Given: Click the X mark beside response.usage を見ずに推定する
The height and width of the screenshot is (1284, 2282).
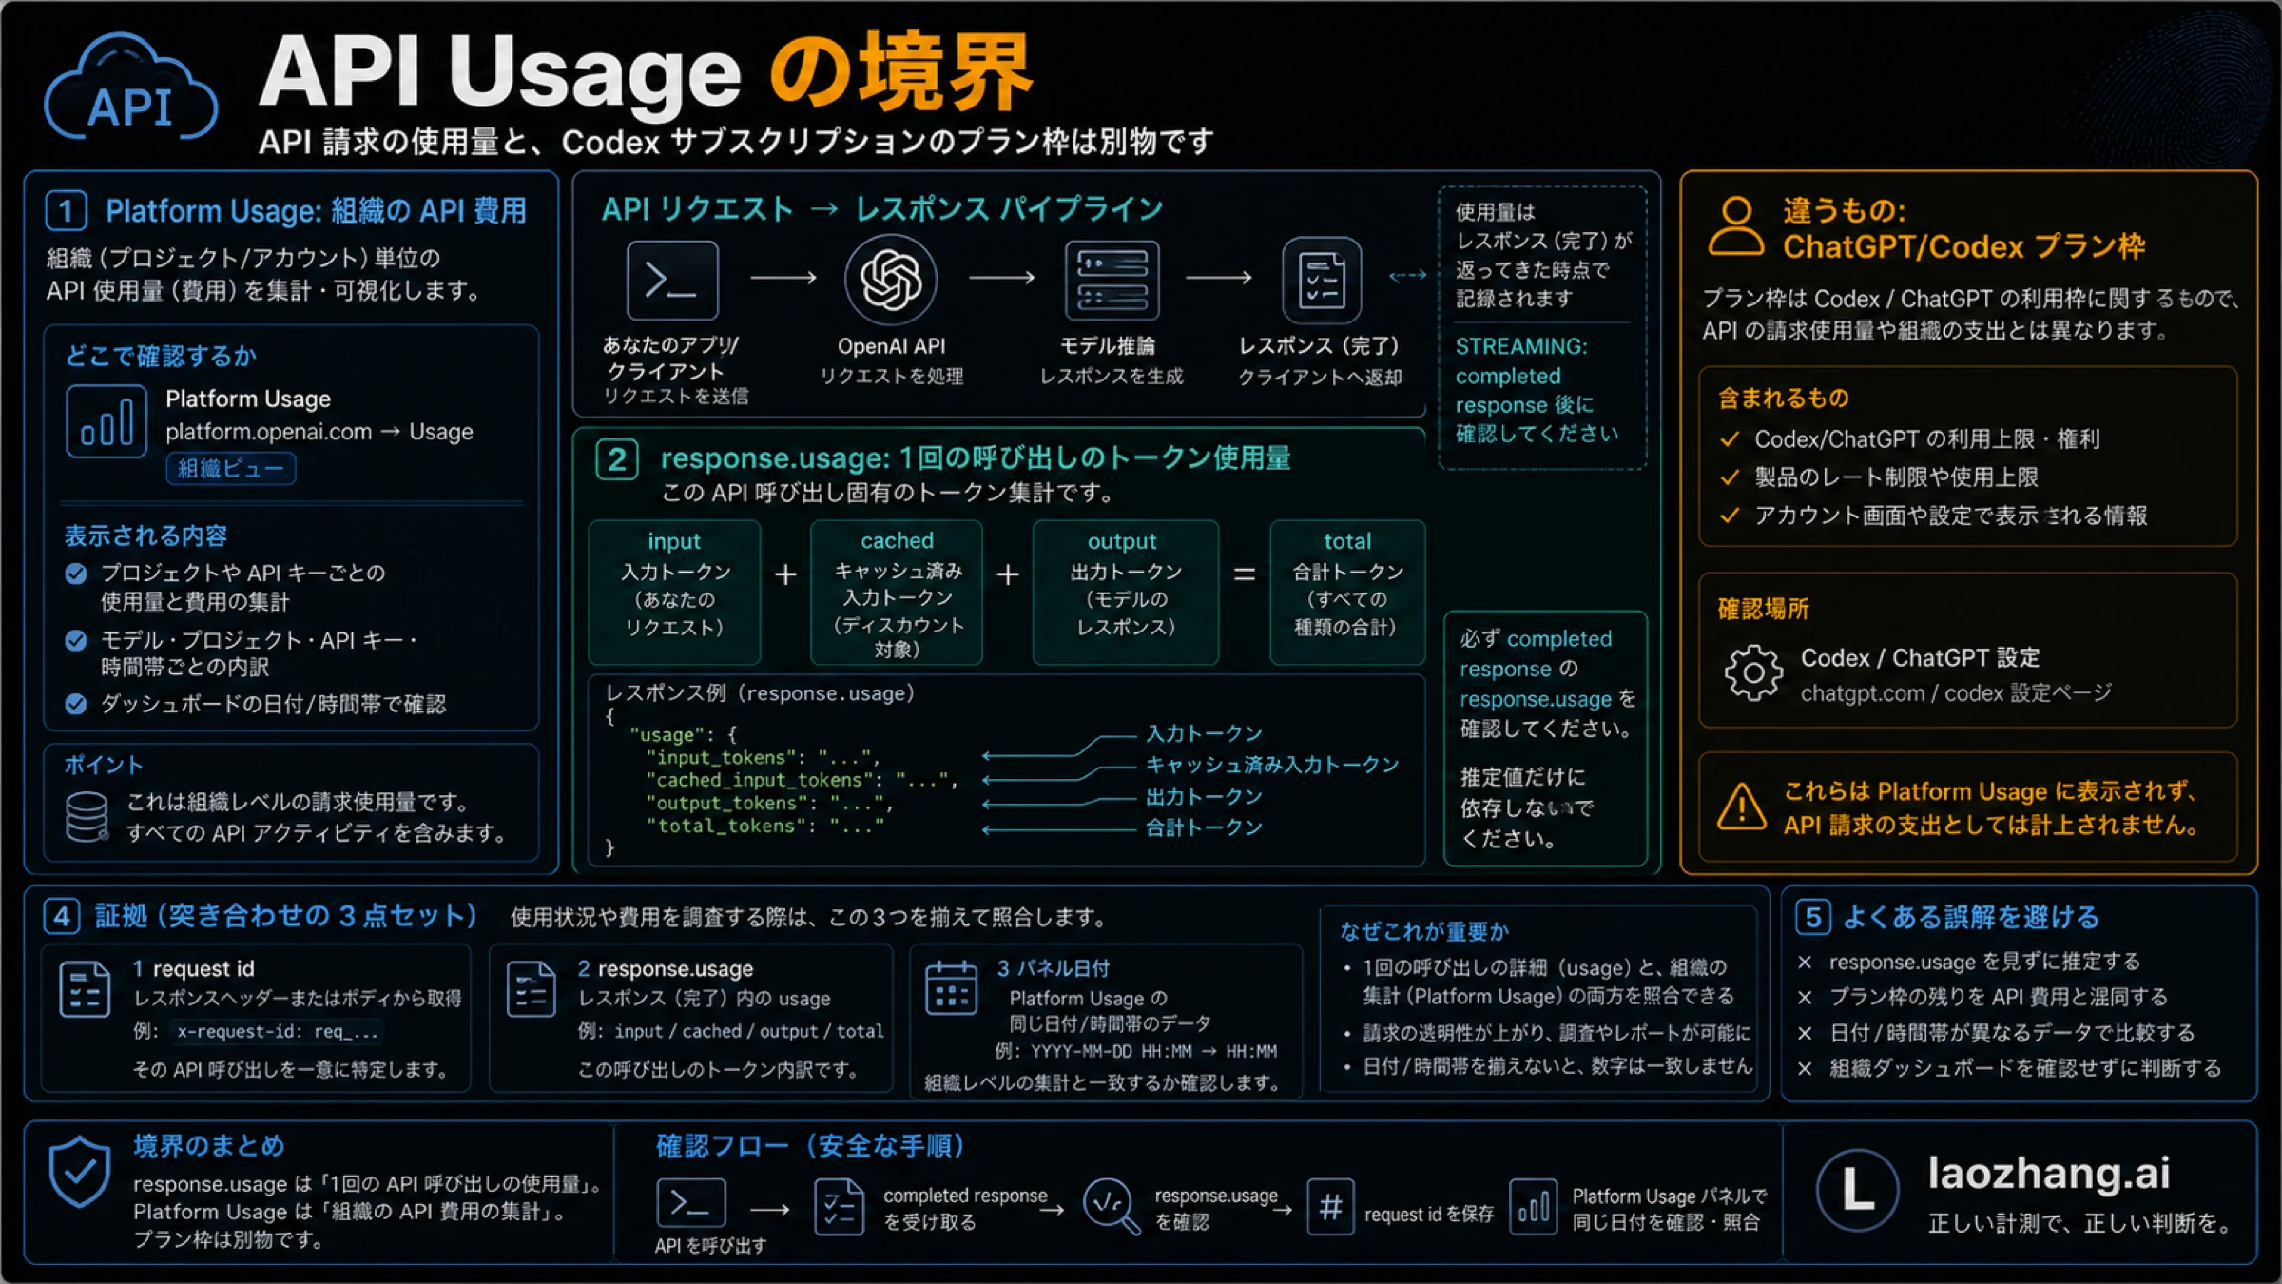Looking at the screenshot, I should pos(1805,963).
